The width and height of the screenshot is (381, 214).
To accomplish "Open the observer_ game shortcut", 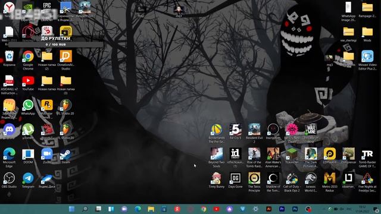I will [348, 178].
